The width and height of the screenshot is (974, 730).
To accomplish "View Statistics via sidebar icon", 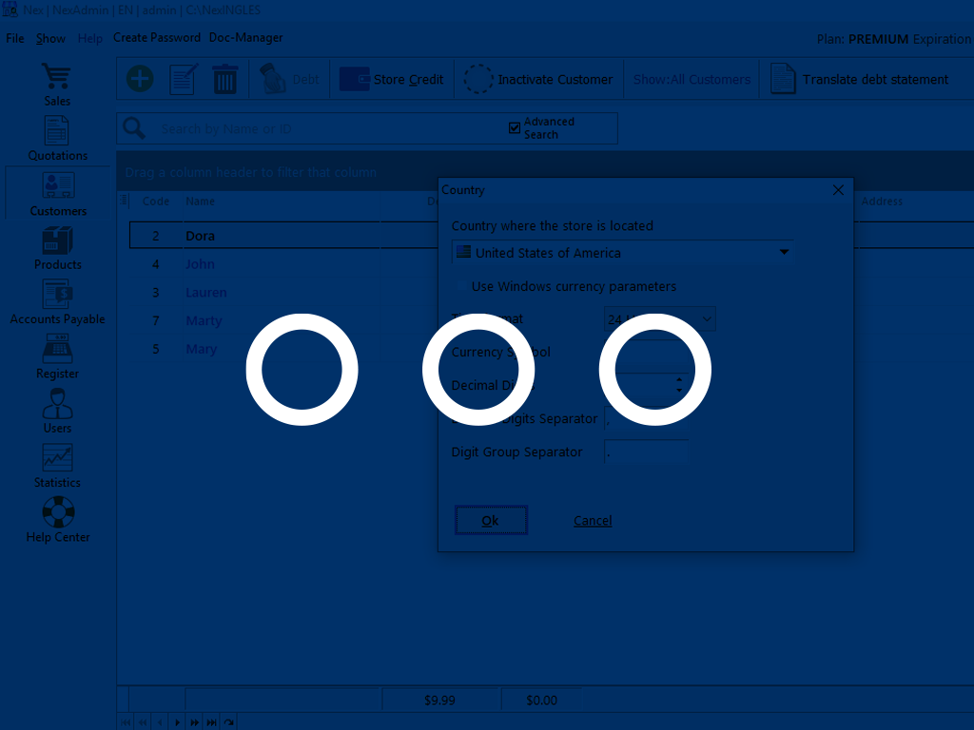I will click(x=56, y=458).
